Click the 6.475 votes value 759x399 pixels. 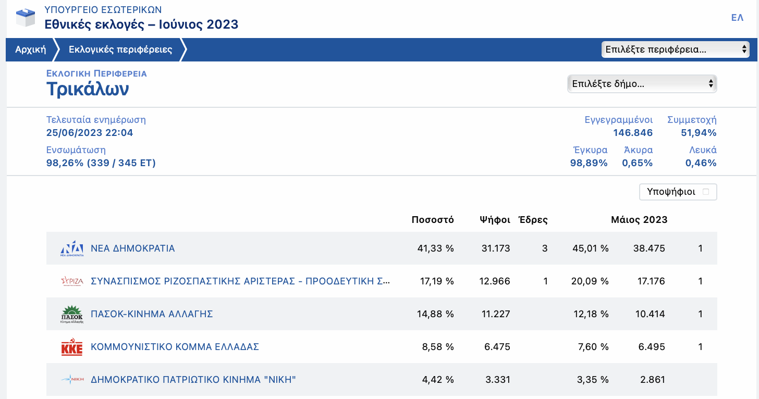497,347
